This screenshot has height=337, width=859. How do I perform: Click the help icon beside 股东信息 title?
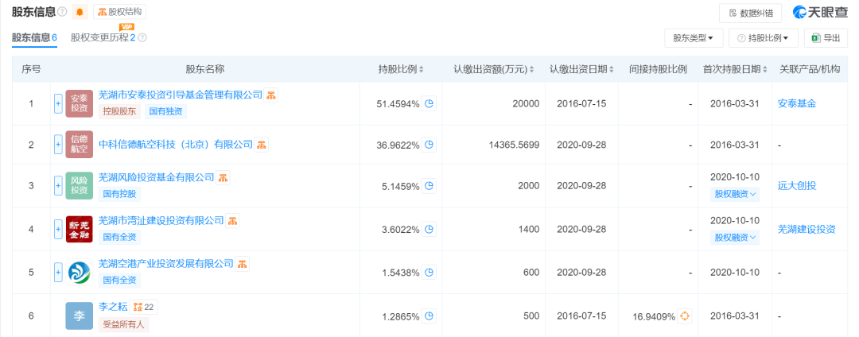click(63, 11)
